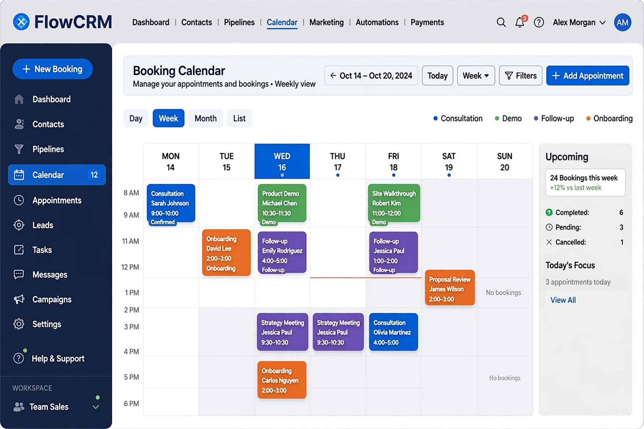Select the MON 14 column header
Viewport: 644px width, 429px height.
(x=171, y=161)
